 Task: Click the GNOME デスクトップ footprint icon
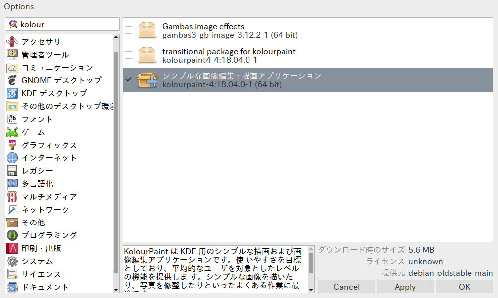click(12, 80)
